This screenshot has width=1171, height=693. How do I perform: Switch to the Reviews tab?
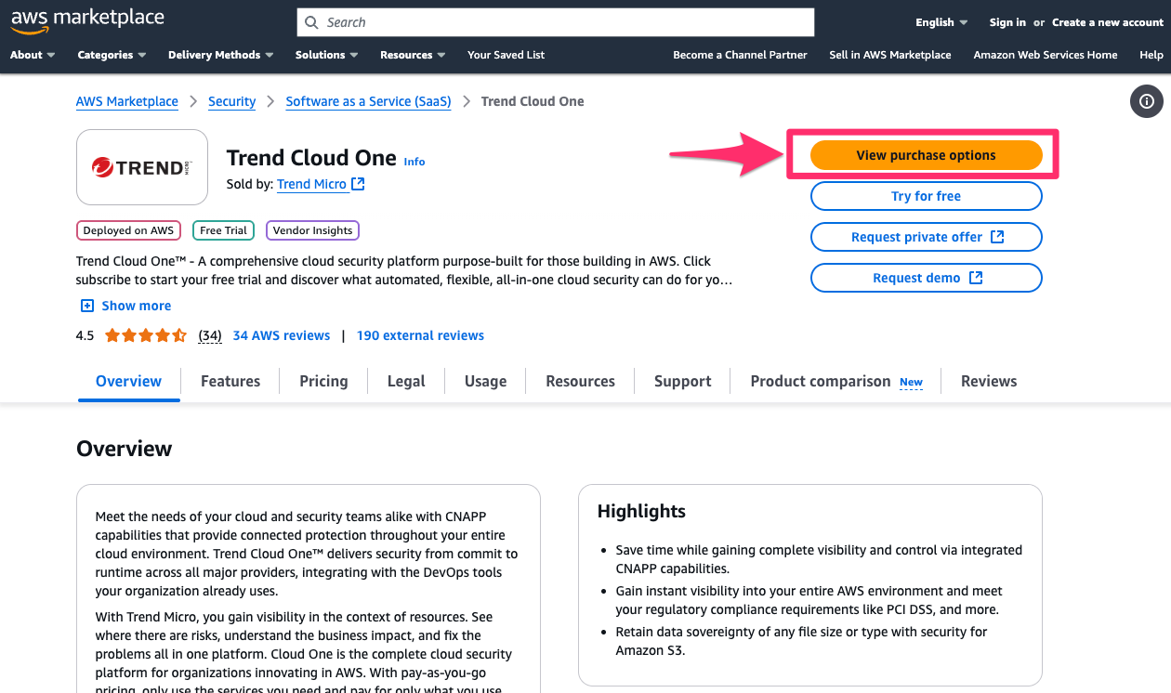point(989,381)
